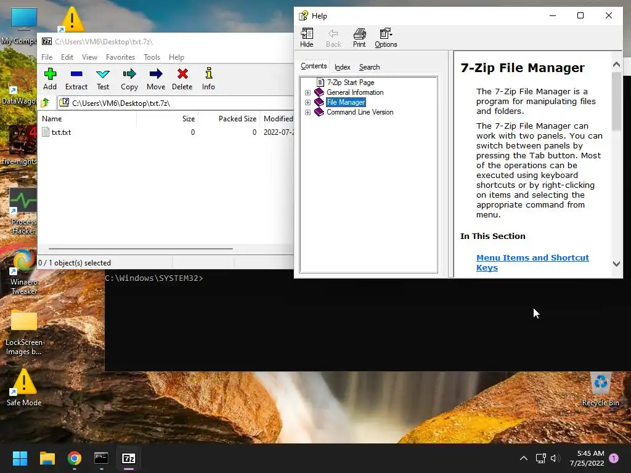Click the Hide button in Help window
This screenshot has width=631, height=473.
pos(307,38)
